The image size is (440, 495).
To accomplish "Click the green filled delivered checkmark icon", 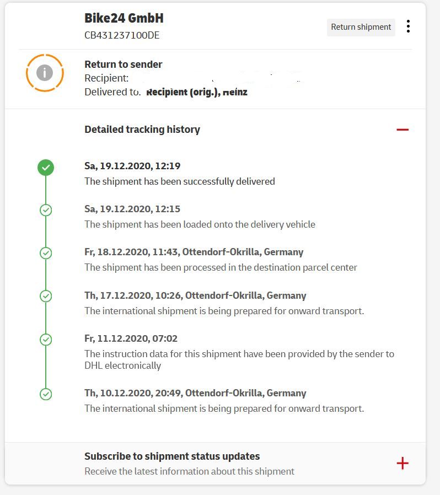I will [x=46, y=167].
